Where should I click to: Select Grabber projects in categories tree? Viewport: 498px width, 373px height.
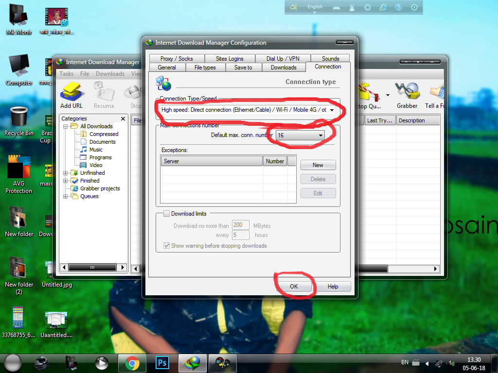(x=100, y=188)
